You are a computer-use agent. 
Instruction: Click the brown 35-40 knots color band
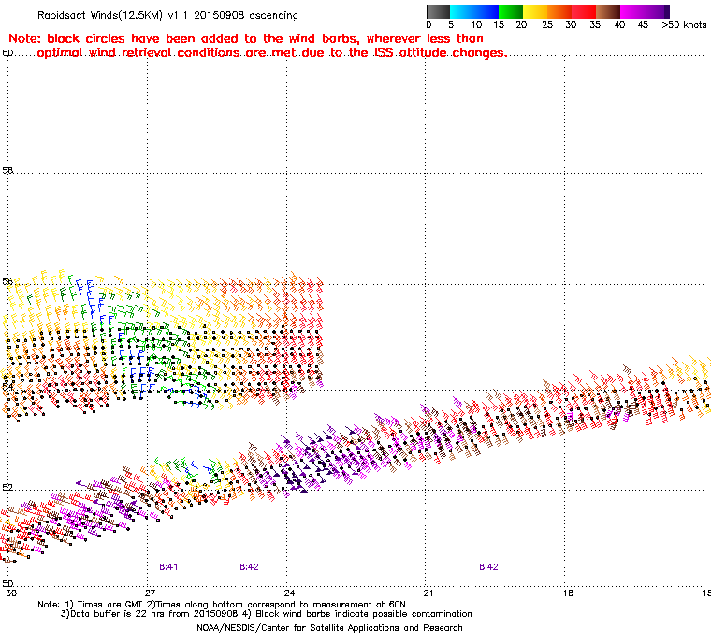[x=608, y=11]
